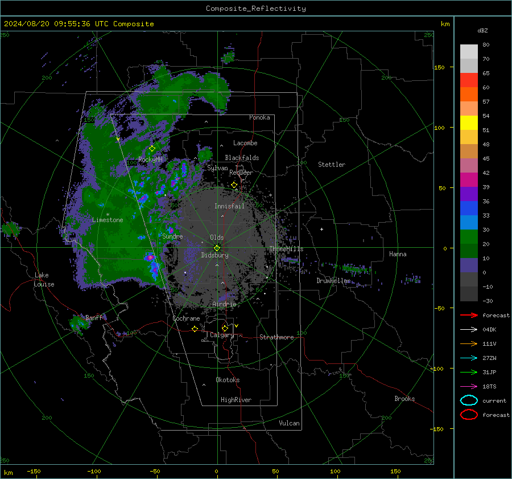Viewport: 512px width, 479px height.
Task: Click the Stettler city label
Action: tap(332, 165)
